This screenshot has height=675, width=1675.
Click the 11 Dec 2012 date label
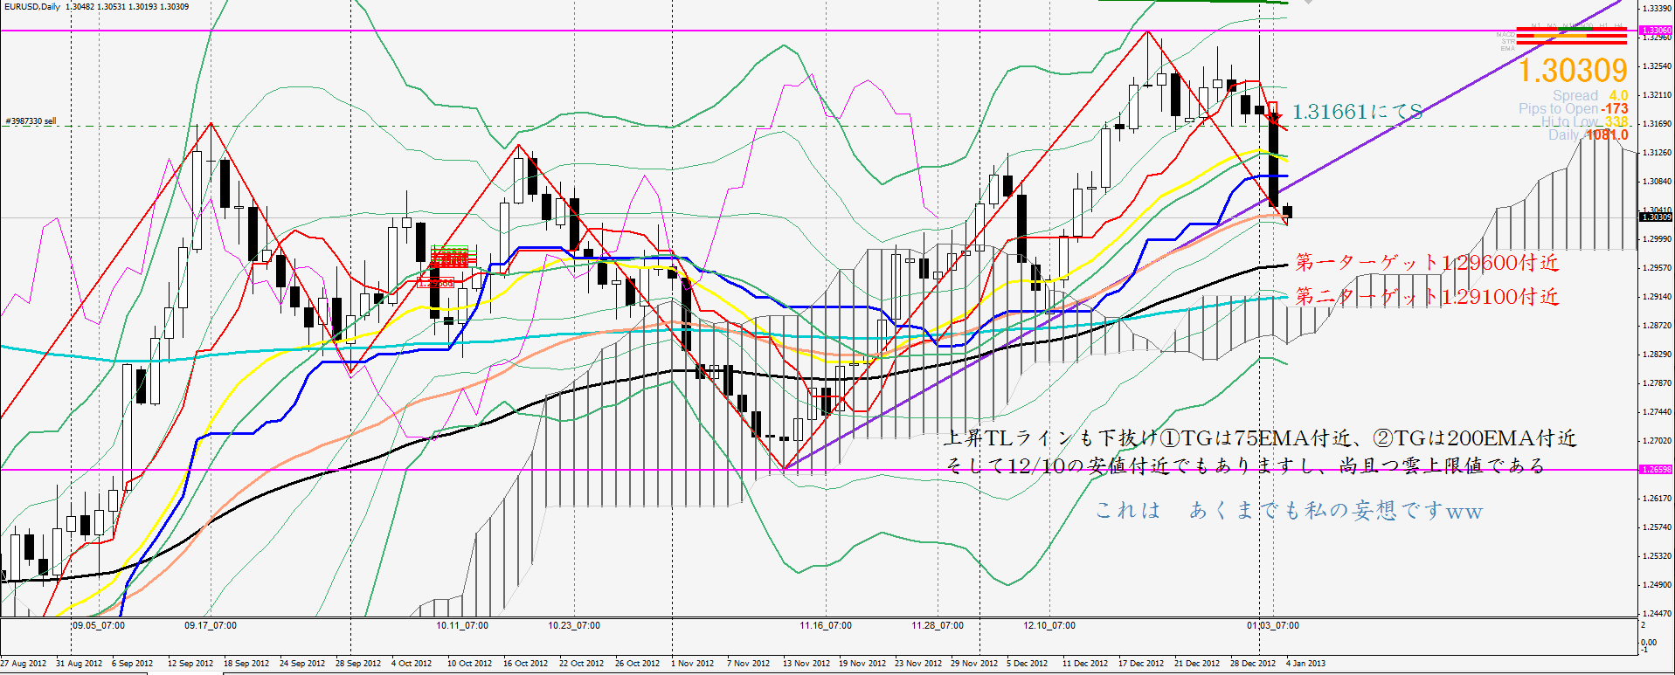coord(1085,664)
